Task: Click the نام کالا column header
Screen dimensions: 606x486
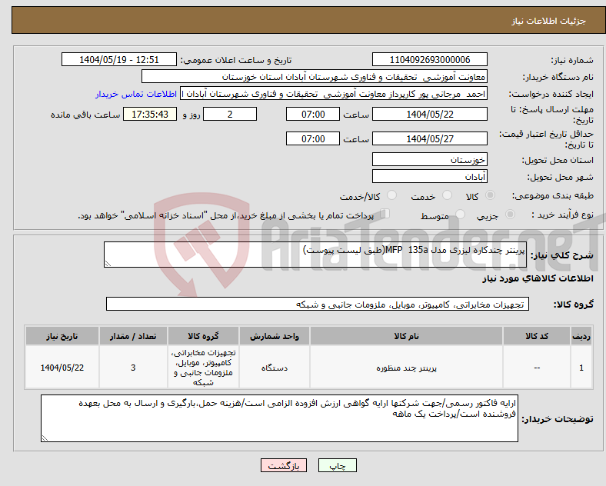Action: (406, 336)
